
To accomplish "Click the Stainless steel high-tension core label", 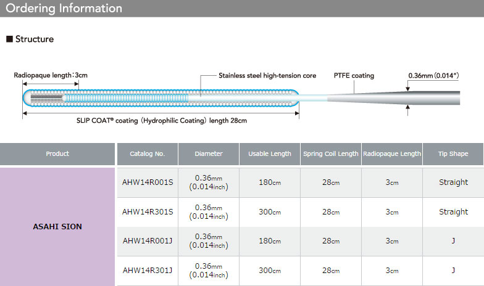I will pos(267,75).
